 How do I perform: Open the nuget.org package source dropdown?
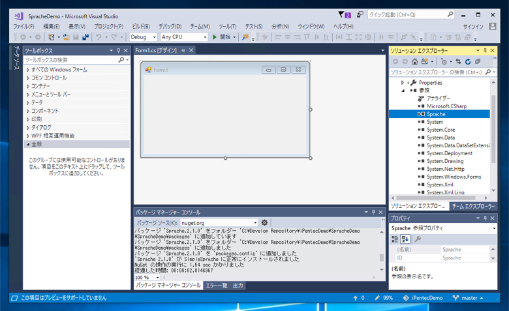click(x=255, y=223)
